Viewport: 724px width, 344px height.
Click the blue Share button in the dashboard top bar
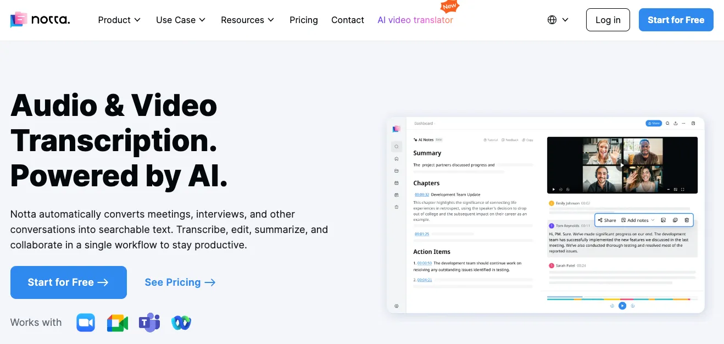pyautogui.click(x=653, y=124)
